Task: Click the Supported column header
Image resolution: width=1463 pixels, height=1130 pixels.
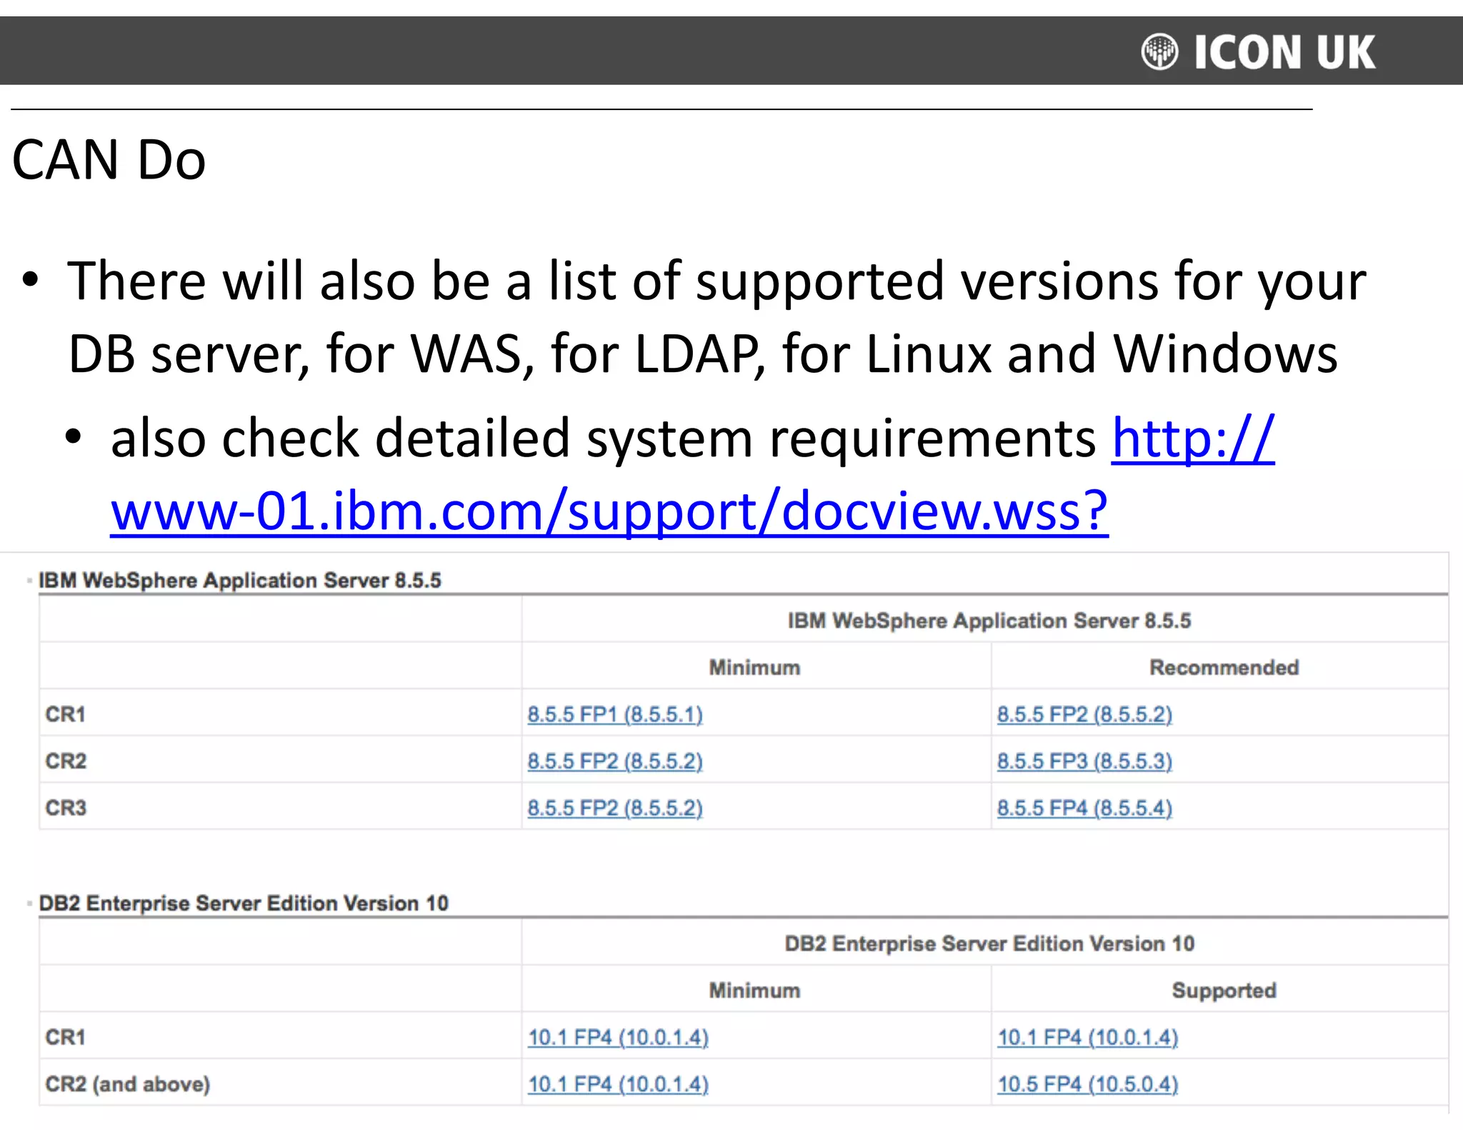Action: click(1224, 991)
